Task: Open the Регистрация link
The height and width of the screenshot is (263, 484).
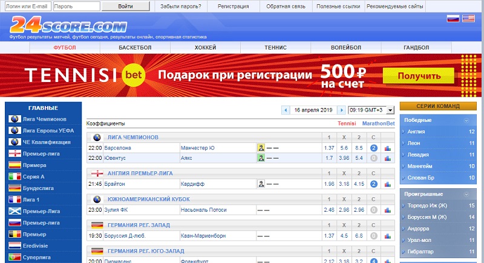Action: pyautogui.click(x=234, y=7)
